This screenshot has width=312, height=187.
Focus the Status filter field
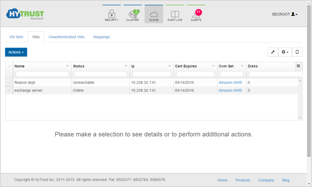[101, 74]
